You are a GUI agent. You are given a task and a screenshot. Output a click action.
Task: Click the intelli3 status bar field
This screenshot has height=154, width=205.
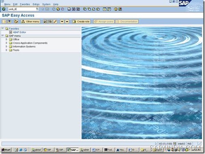(x=182, y=144)
